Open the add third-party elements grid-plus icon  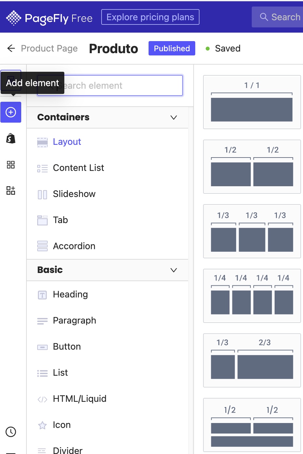pyautogui.click(x=11, y=190)
